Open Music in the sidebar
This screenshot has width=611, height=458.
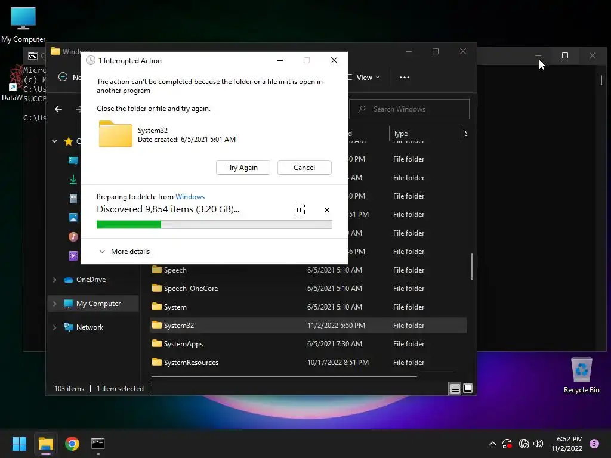point(73,236)
